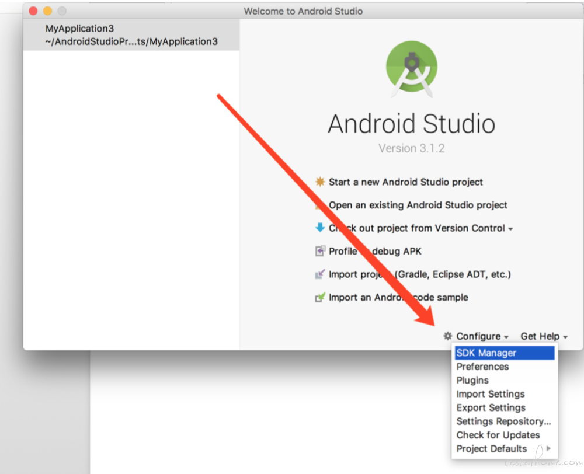The image size is (584, 474).
Task: Click the blue download arrow icon for Version Control
Action: [x=320, y=228]
